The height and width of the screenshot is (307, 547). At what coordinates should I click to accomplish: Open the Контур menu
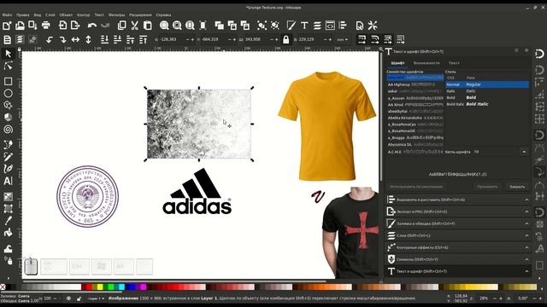point(84,15)
